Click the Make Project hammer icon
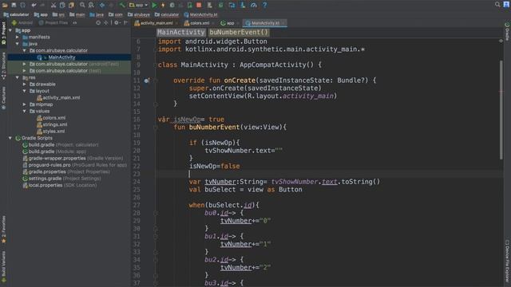 pyautogui.click(x=122, y=5)
